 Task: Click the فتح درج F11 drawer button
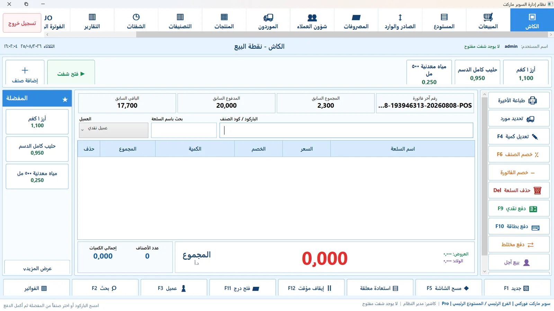coord(242,288)
